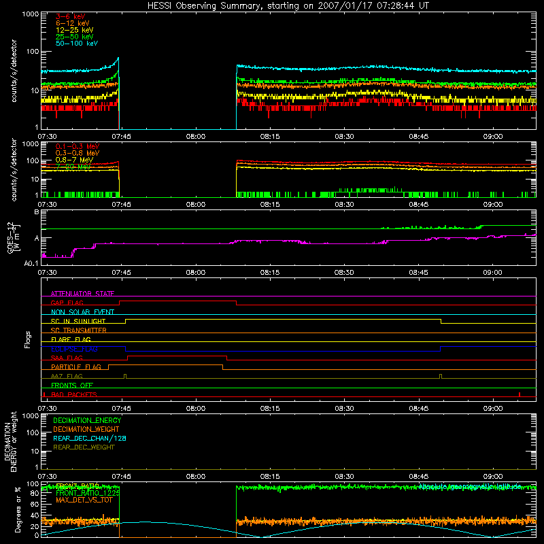Screen dimensions: 544x544
Task: Select the NON_SOLAR_EVENT flag label
Action: tap(82, 312)
